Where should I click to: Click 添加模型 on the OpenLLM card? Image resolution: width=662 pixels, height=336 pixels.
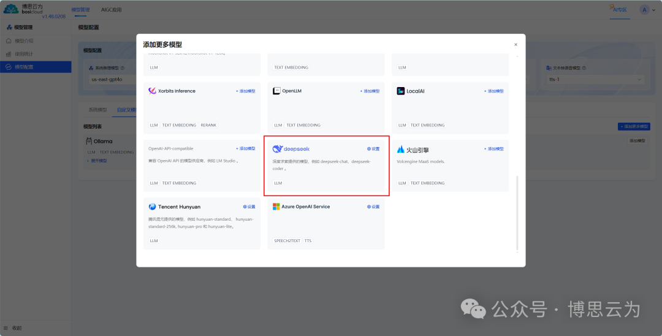(x=370, y=91)
